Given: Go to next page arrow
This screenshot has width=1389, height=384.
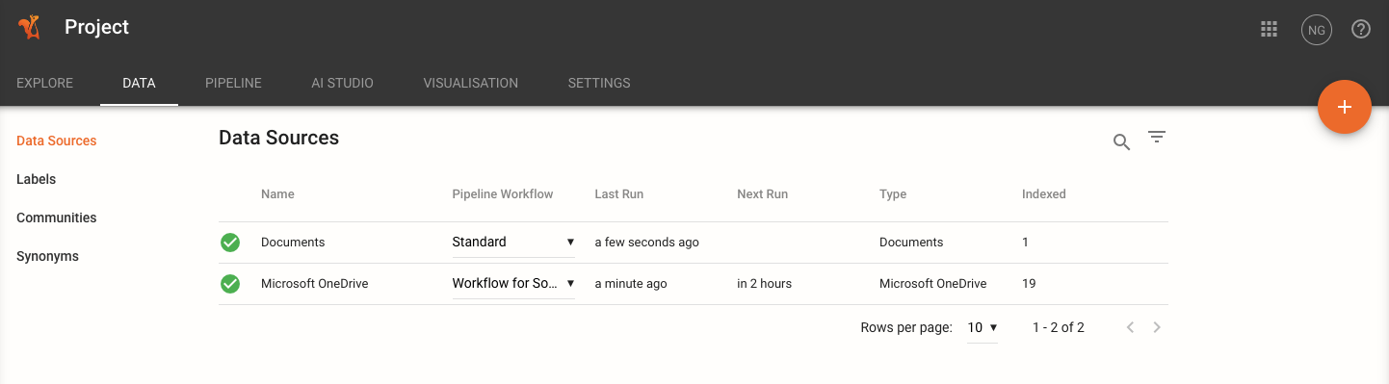Looking at the screenshot, I should 1157,327.
